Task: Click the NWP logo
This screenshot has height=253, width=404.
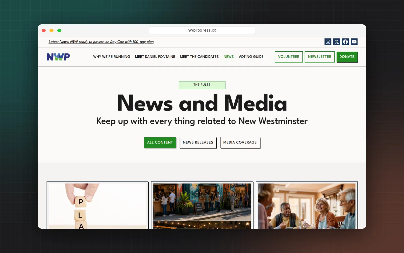Action: [58, 57]
